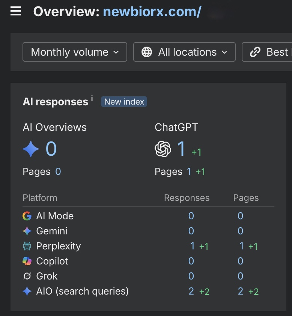Click the AI responses section title
Image resolution: width=292 pixels, height=316 pixels.
click(x=55, y=102)
